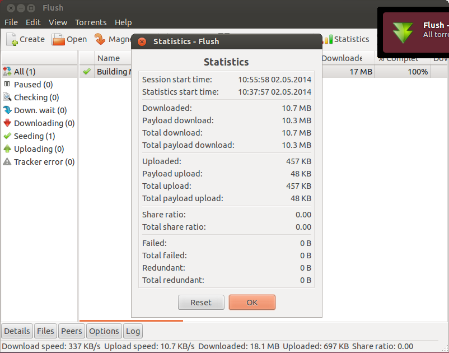The image size is (449, 353).
Task: Click the Session start time value
Action: point(275,80)
